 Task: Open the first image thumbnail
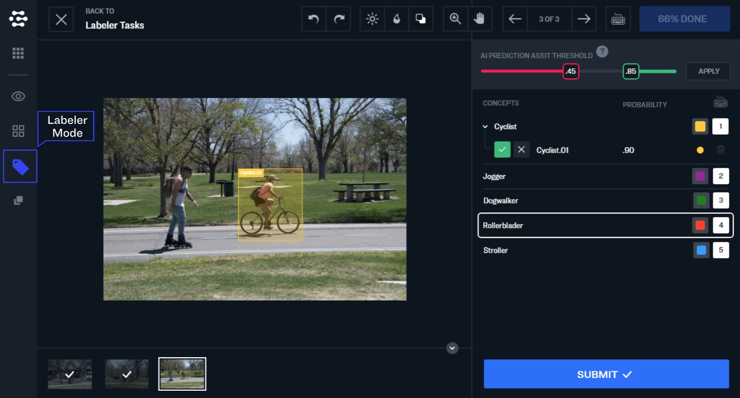(70, 374)
